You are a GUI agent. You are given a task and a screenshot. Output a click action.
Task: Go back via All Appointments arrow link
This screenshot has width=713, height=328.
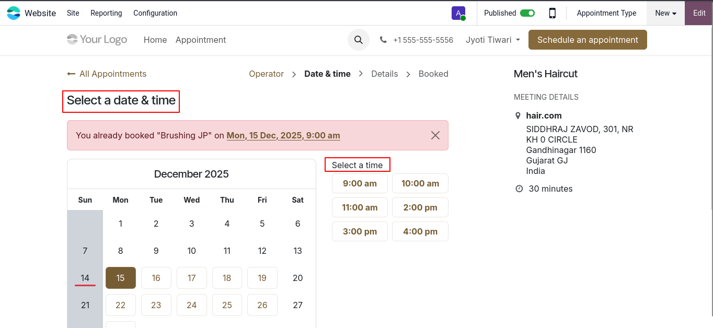coord(107,74)
